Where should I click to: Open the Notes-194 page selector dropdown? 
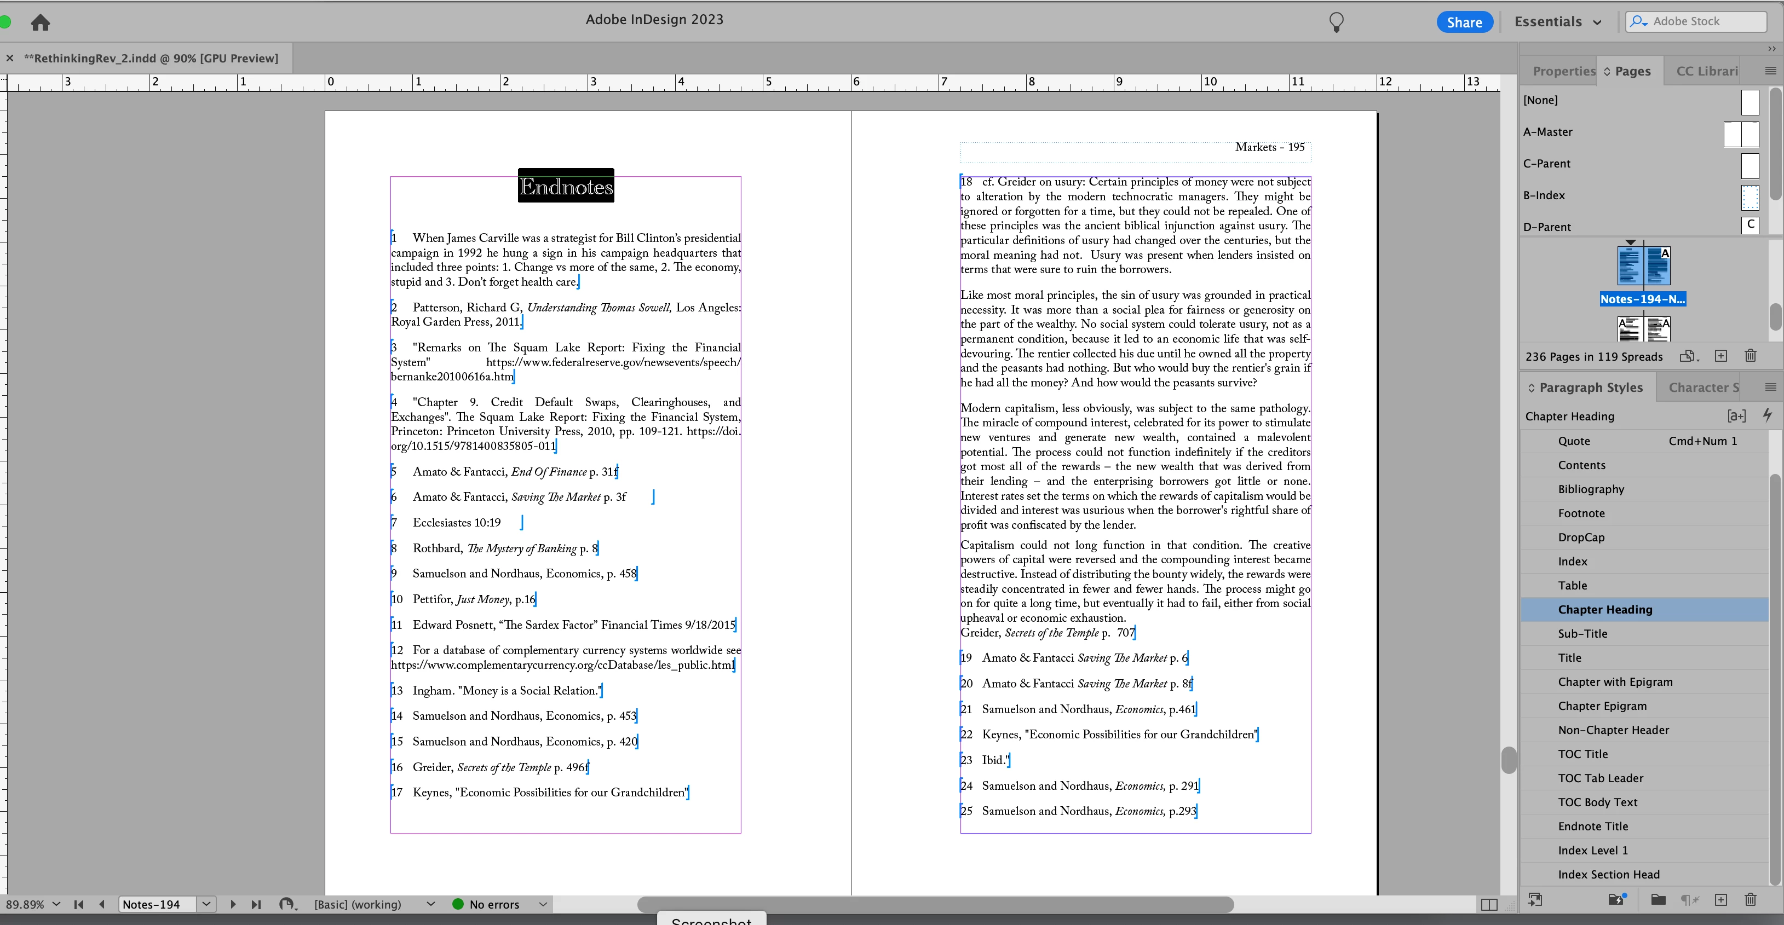(x=206, y=904)
